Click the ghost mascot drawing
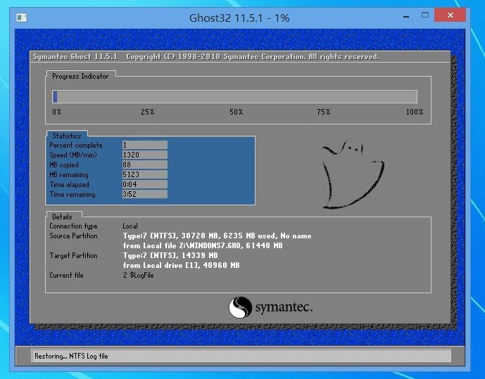The width and height of the screenshot is (485, 379). [353, 174]
